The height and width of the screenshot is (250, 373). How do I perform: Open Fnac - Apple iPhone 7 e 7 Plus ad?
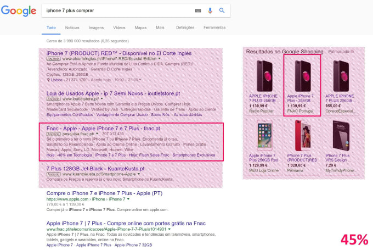[103, 129]
